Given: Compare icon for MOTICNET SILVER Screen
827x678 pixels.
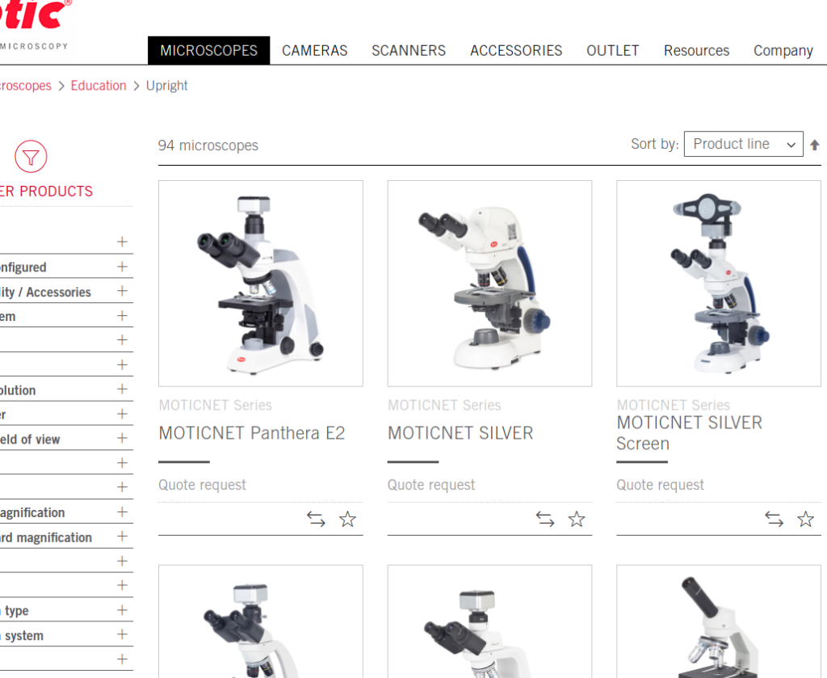Looking at the screenshot, I should (774, 519).
